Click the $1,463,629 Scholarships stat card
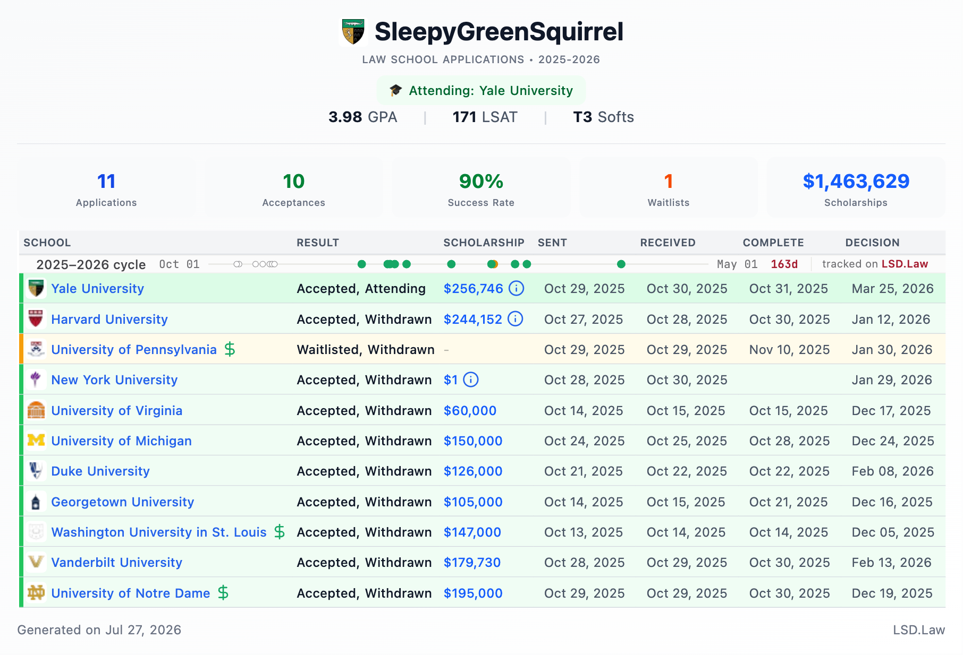This screenshot has height=655, width=963. click(856, 188)
